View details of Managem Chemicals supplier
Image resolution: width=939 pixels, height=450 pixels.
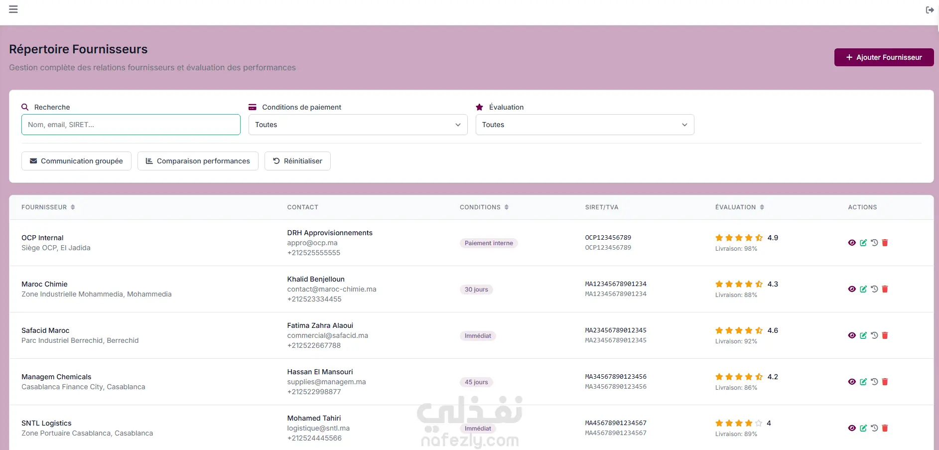(852, 382)
